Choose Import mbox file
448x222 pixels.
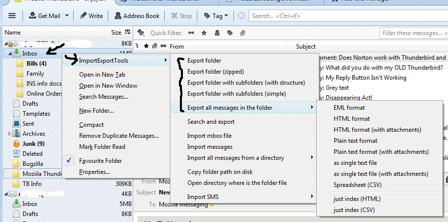[209, 136]
